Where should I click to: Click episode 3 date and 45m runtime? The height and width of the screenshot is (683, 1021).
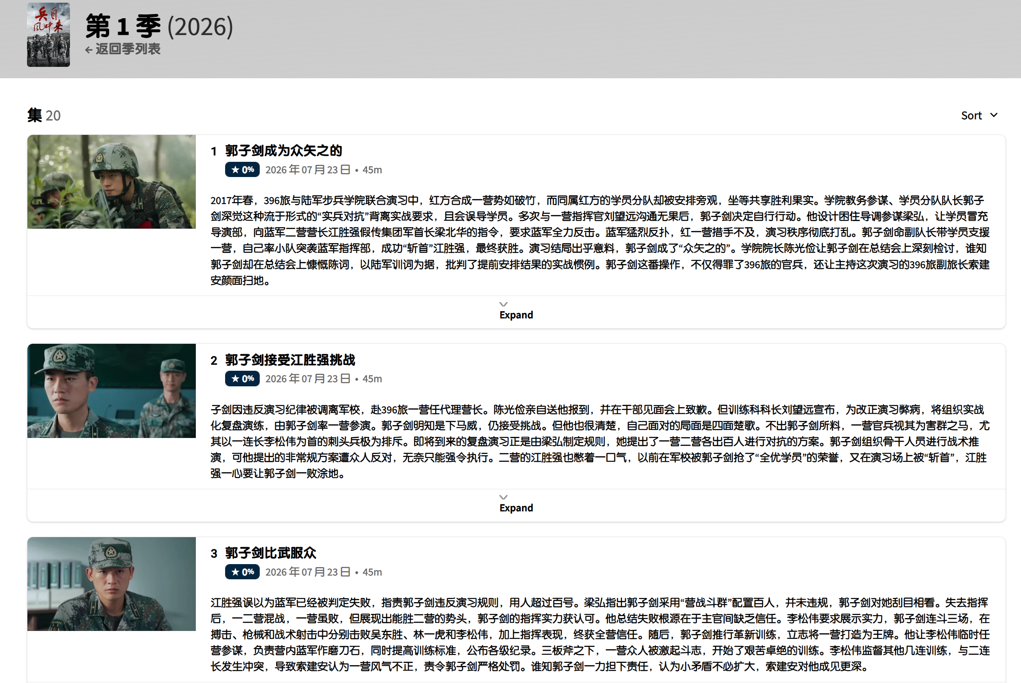324,571
